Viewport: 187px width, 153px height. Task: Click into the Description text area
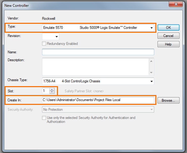point(95,67)
